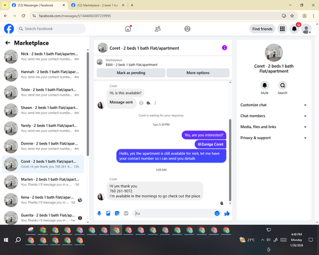Viewport: 319px width, 255px height.
Task: Click the @Zuniga Coret mention
Action: click(x=211, y=144)
